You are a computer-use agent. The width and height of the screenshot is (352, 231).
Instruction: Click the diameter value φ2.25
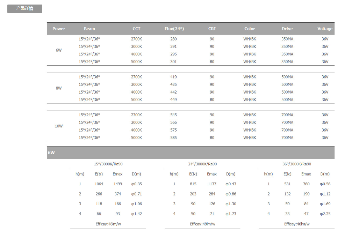point(325,214)
